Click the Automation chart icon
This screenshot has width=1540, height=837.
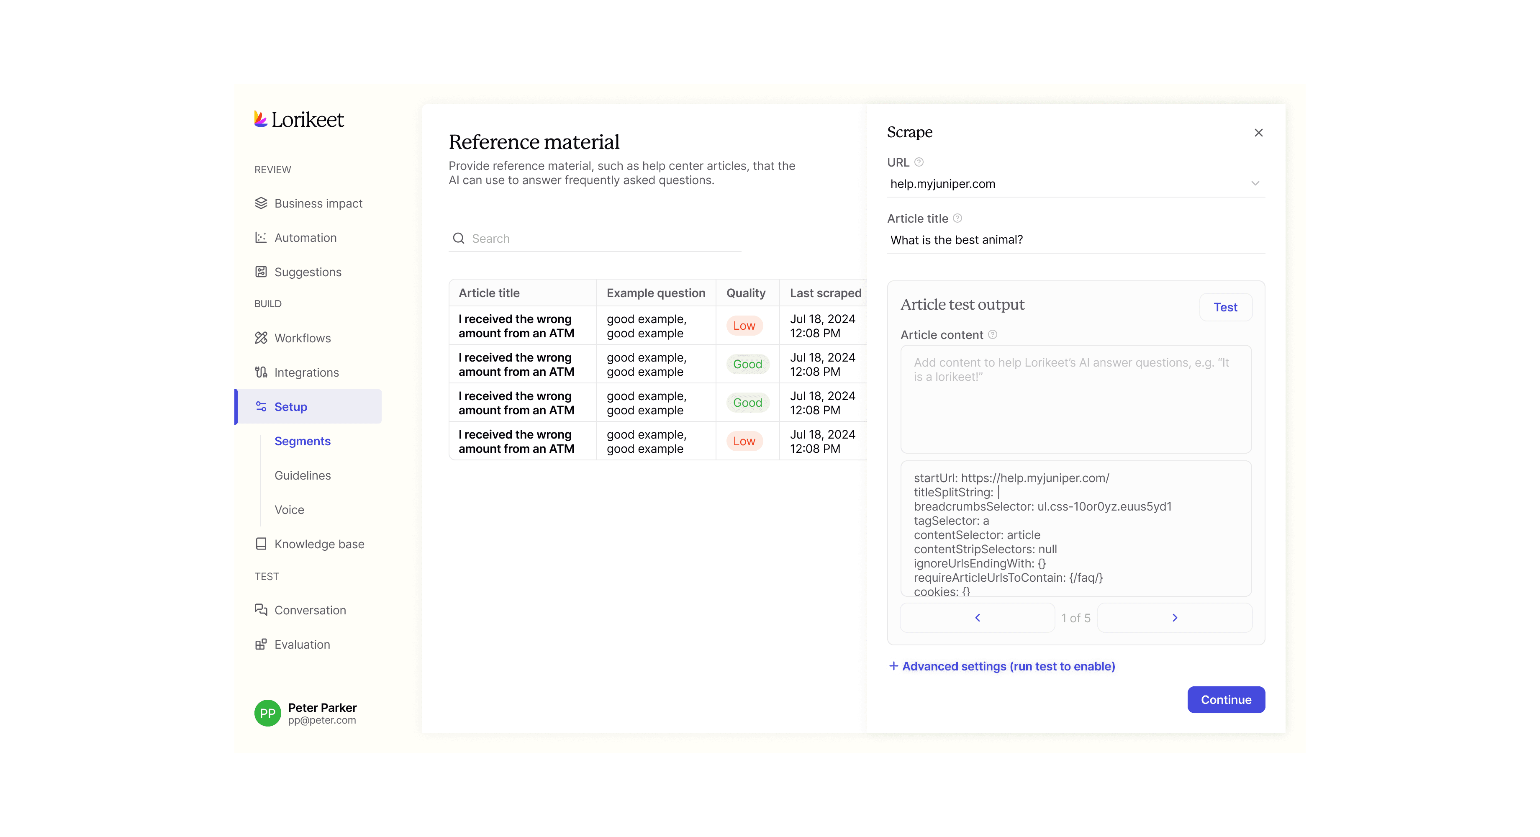(x=261, y=237)
